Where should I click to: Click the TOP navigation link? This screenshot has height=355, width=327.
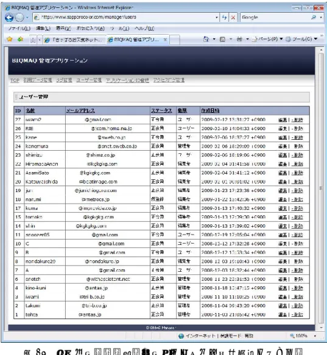pyautogui.click(x=15, y=80)
